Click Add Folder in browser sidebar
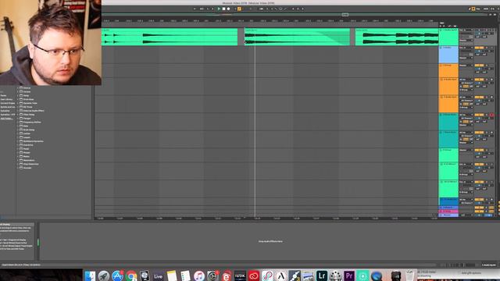500x281 pixels. pyautogui.click(x=6, y=119)
